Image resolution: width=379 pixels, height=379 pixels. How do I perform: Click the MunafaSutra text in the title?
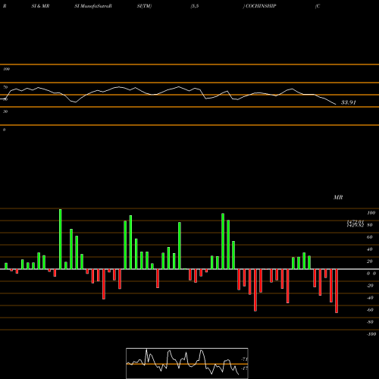[x=96, y=6]
